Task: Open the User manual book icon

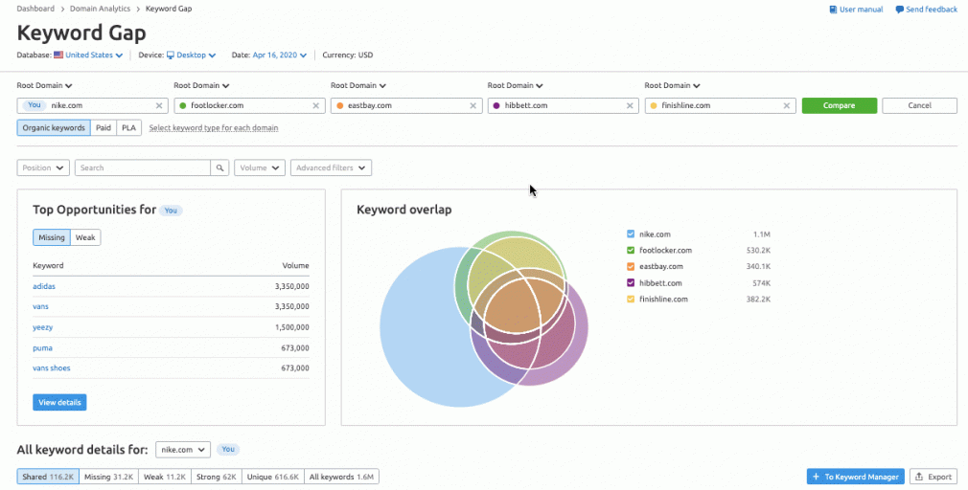Action: click(833, 10)
